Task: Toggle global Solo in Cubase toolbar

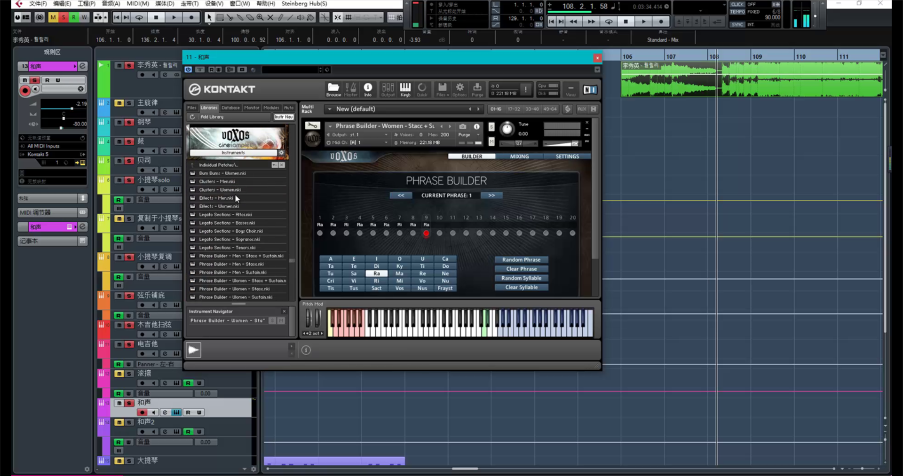Action: [x=63, y=17]
